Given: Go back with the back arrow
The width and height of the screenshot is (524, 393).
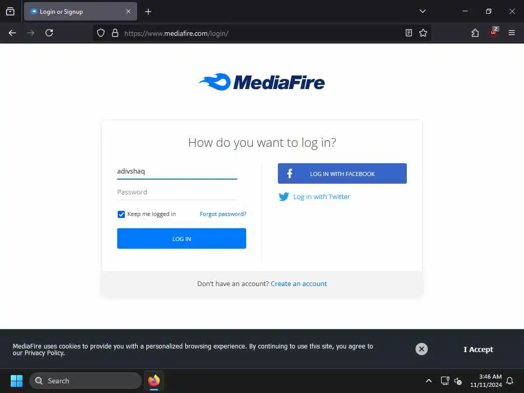Looking at the screenshot, I should tap(12, 33).
